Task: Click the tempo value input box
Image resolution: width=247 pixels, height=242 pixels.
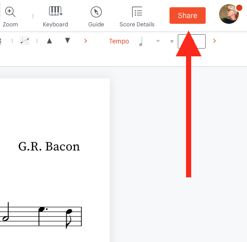Action: pos(192,41)
